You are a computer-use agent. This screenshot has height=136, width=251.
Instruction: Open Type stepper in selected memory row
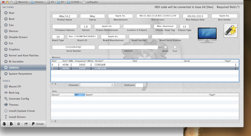[x=236, y=68]
